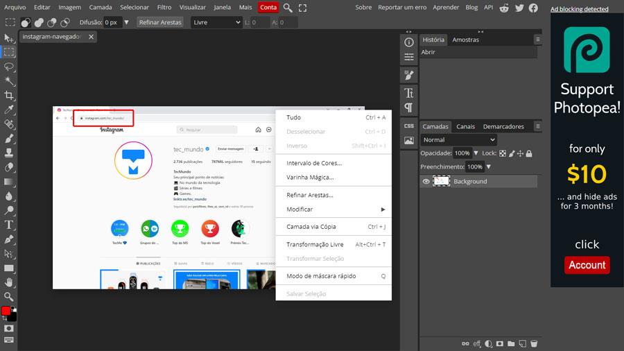Open the Normal blend mode dropdown

(x=459, y=140)
